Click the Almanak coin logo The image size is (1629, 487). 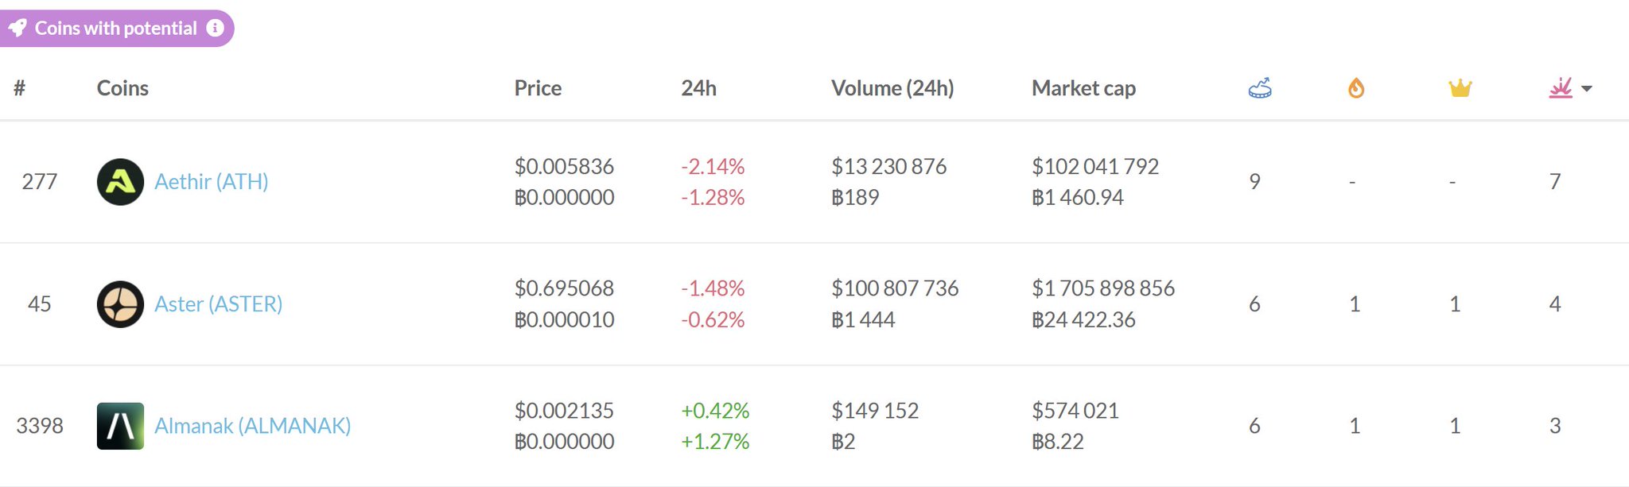[120, 426]
